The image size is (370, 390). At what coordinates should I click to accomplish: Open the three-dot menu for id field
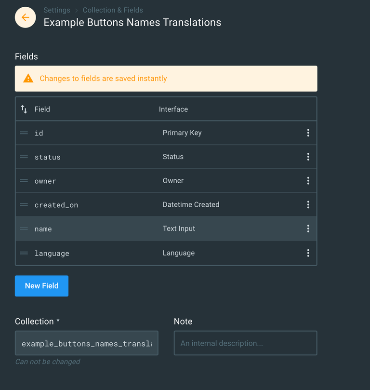pyautogui.click(x=308, y=133)
